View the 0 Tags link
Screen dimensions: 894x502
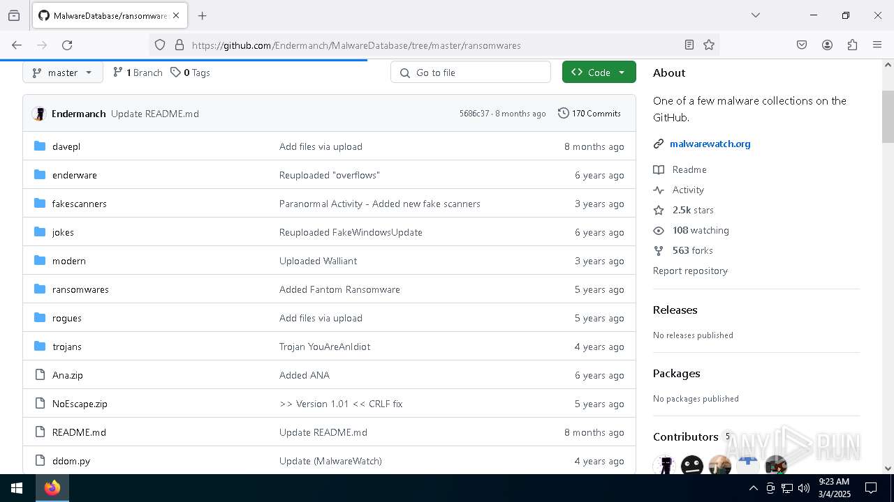pyautogui.click(x=190, y=73)
